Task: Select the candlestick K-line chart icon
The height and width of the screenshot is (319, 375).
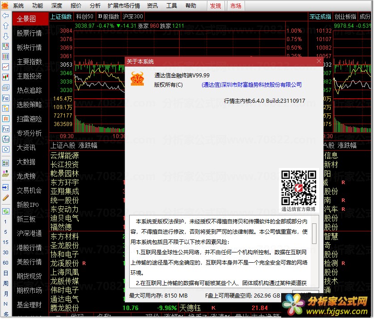Action: [x=5, y=77]
